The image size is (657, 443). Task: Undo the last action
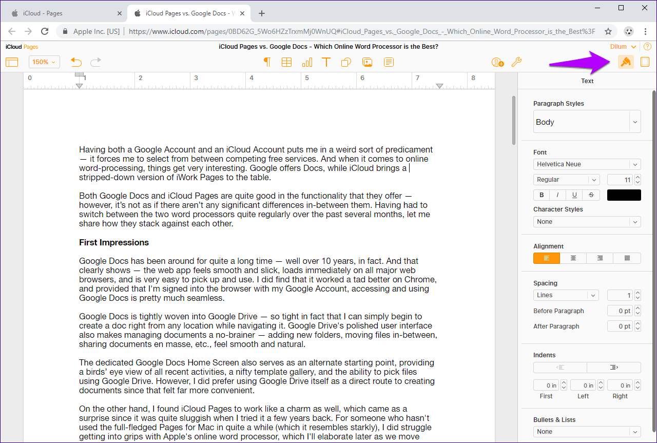coord(76,62)
